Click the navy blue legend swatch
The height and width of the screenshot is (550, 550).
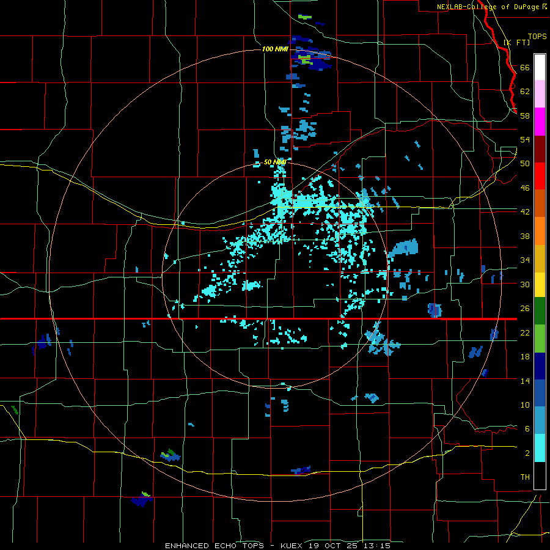[540, 366]
